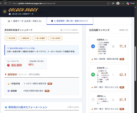The height and width of the screenshot is (113, 137).
Task: Click the double-circle mark beside 71.9
Action: 113,46
